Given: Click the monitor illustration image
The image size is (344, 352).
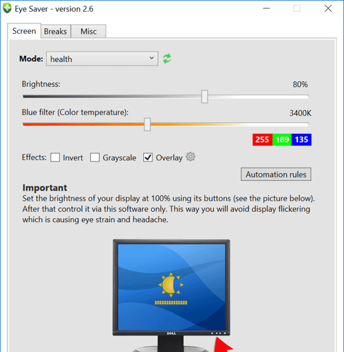Looking at the screenshot, I should (x=171, y=296).
